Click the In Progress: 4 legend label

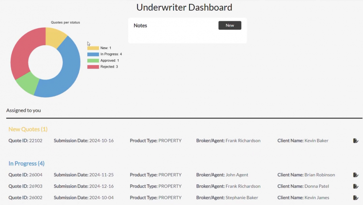pos(111,54)
